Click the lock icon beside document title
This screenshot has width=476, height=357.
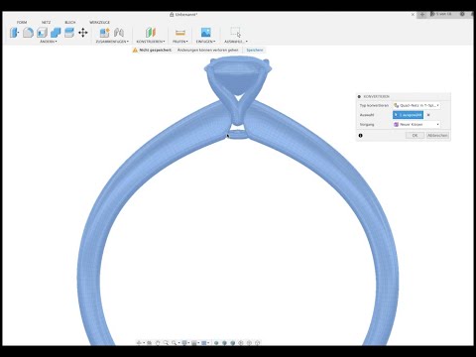tap(172, 15)
